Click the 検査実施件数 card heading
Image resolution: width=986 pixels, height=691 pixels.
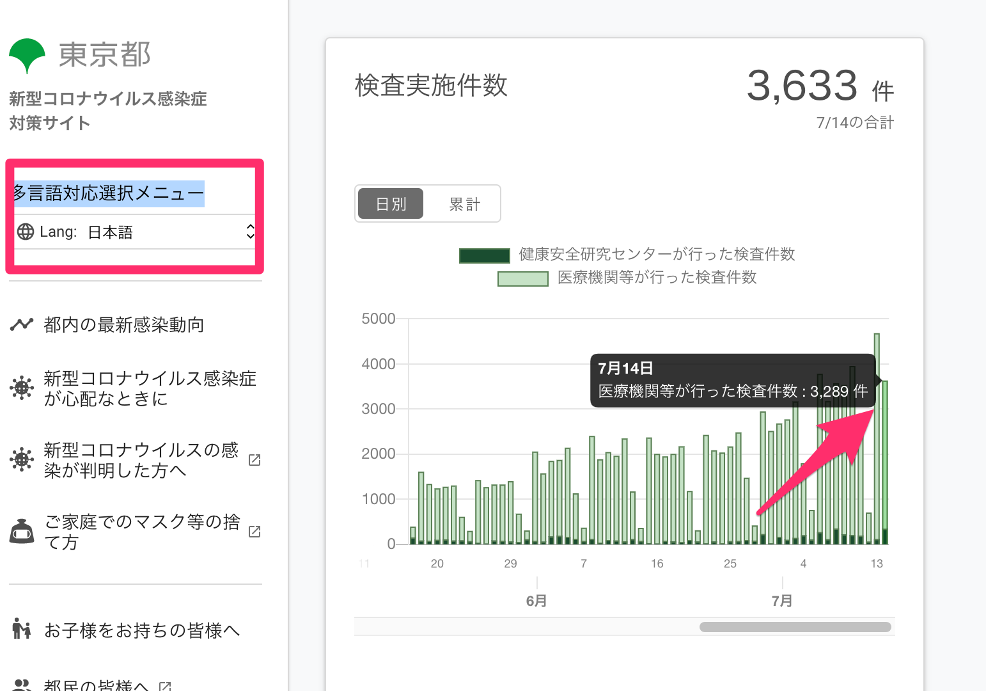click(x=431, y=86)
